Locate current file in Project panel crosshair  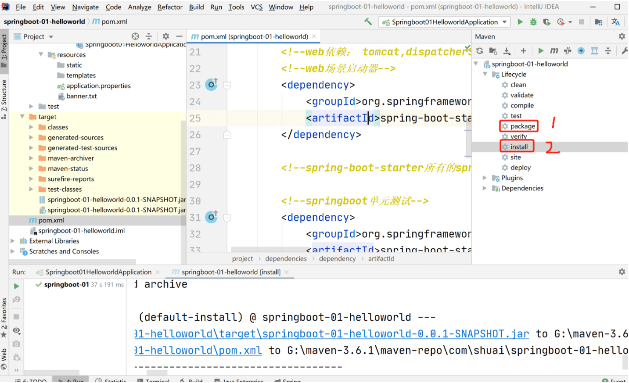click(x=135, y=36)
